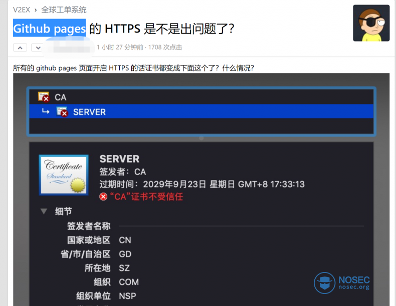Upvote the topic with the up arrow
The width and height of the screenshot is (396, 306).
point(20,47)
